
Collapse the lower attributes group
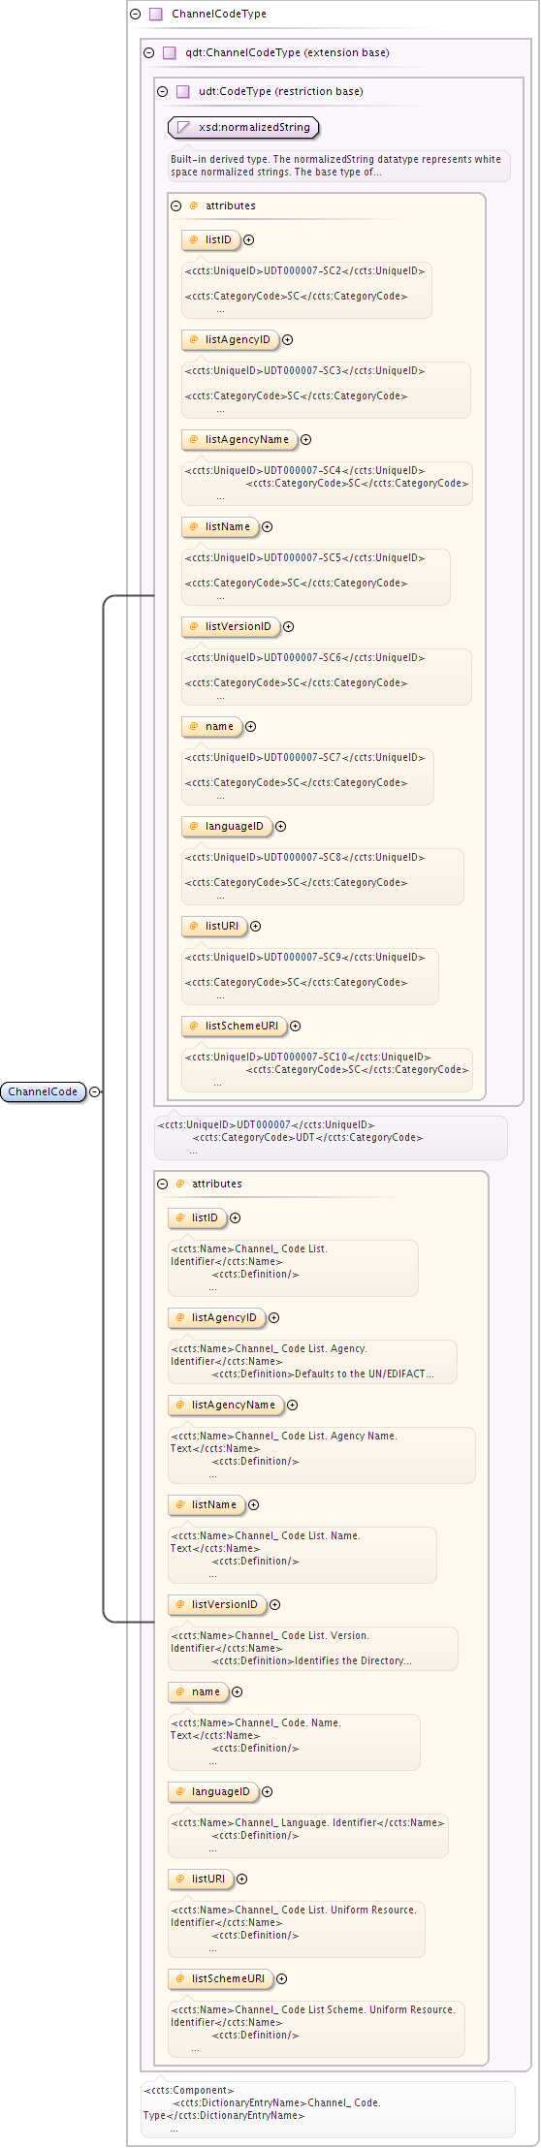[x=162, y=1184]
